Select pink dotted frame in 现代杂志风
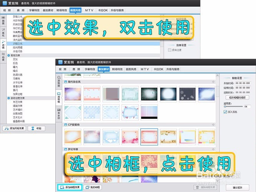Screen dimensions: 256x192 pyautogui.click(x=92, y=94)
